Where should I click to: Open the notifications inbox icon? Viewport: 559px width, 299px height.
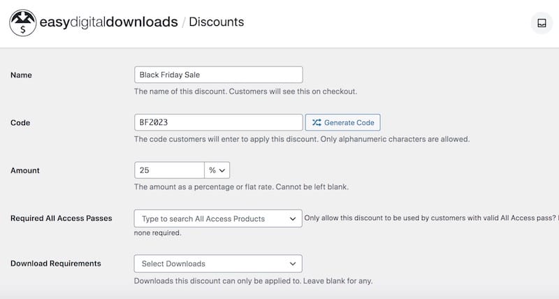pyautogui.click(x=542, y=23)
